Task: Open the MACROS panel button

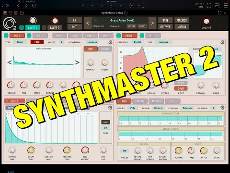Action: coord(182,20)
